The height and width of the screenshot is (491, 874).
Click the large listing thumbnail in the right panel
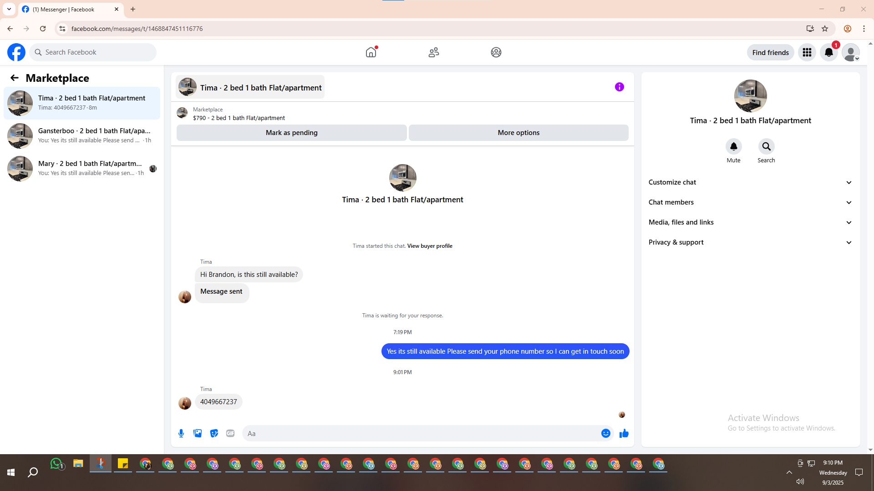[x=751, y=96]
